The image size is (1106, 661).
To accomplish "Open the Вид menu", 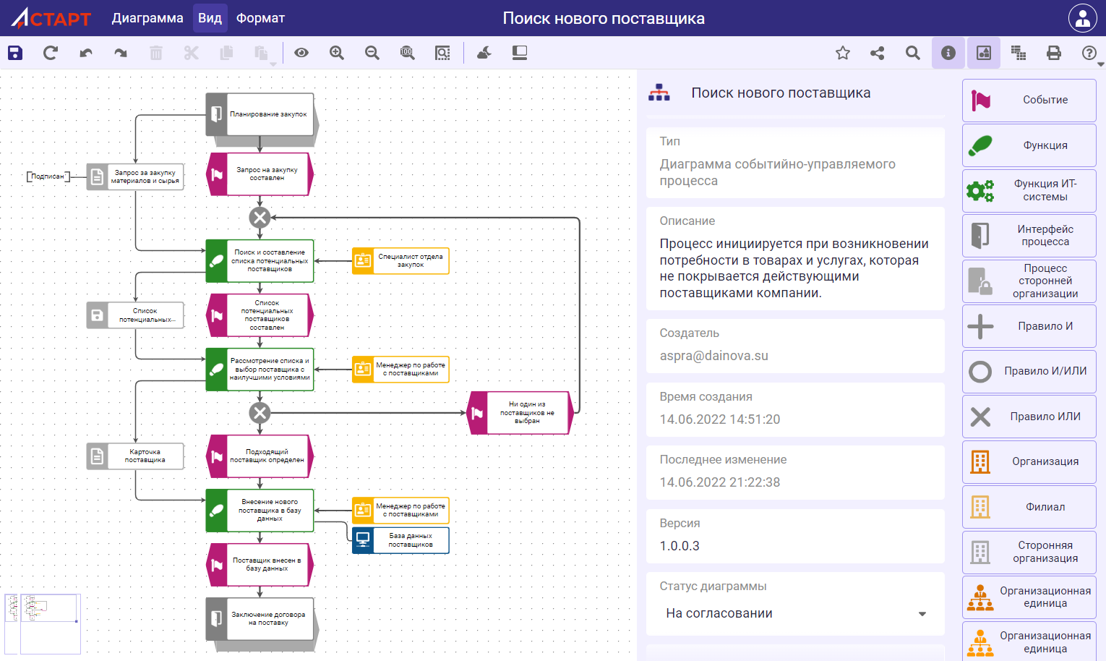I will [x=210, y=18].
